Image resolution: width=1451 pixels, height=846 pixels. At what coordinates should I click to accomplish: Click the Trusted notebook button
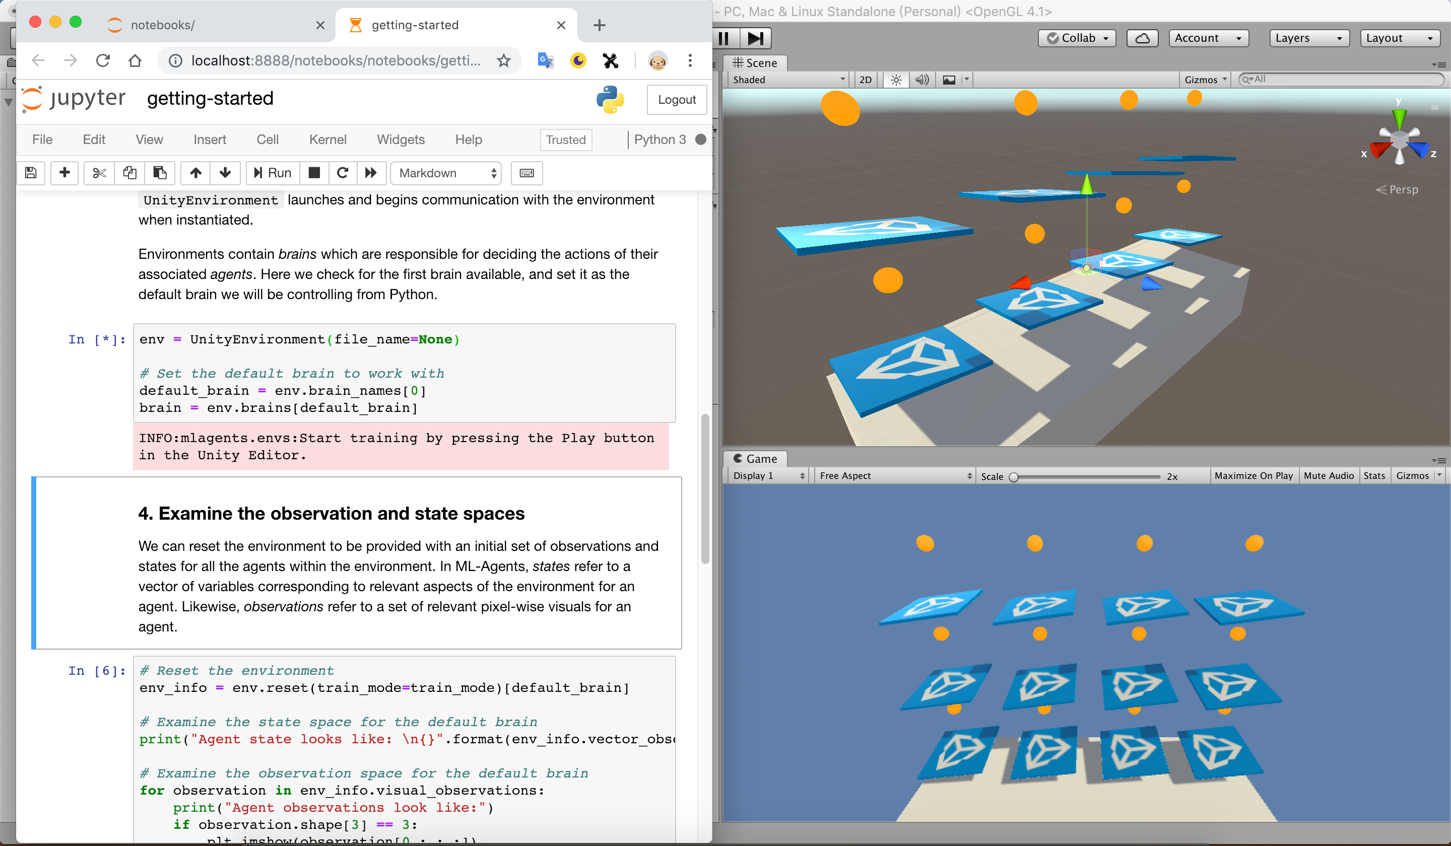tap(565, 139)
